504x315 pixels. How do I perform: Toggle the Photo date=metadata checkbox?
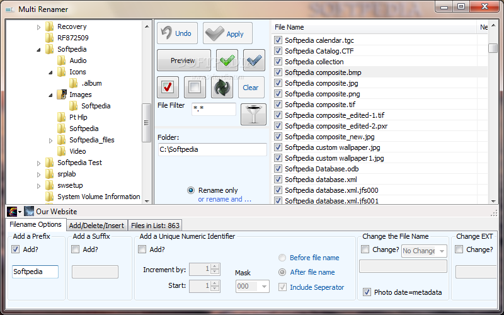[x=367, y=292]
